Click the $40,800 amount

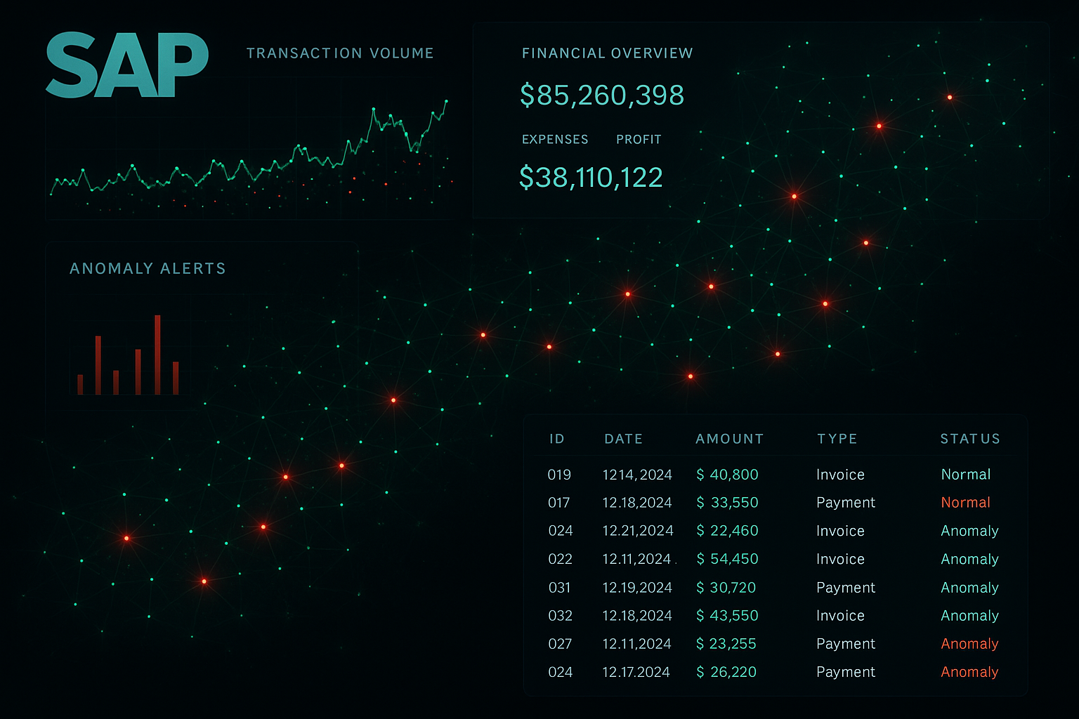click(x=727, y=475)
